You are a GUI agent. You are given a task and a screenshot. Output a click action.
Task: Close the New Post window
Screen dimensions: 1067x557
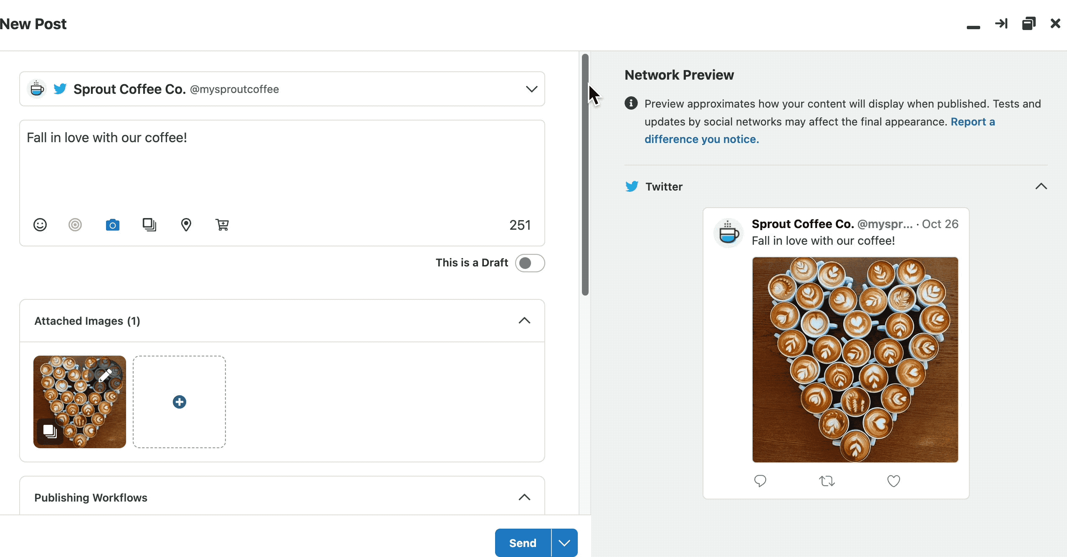click(x=1055, y=23)
